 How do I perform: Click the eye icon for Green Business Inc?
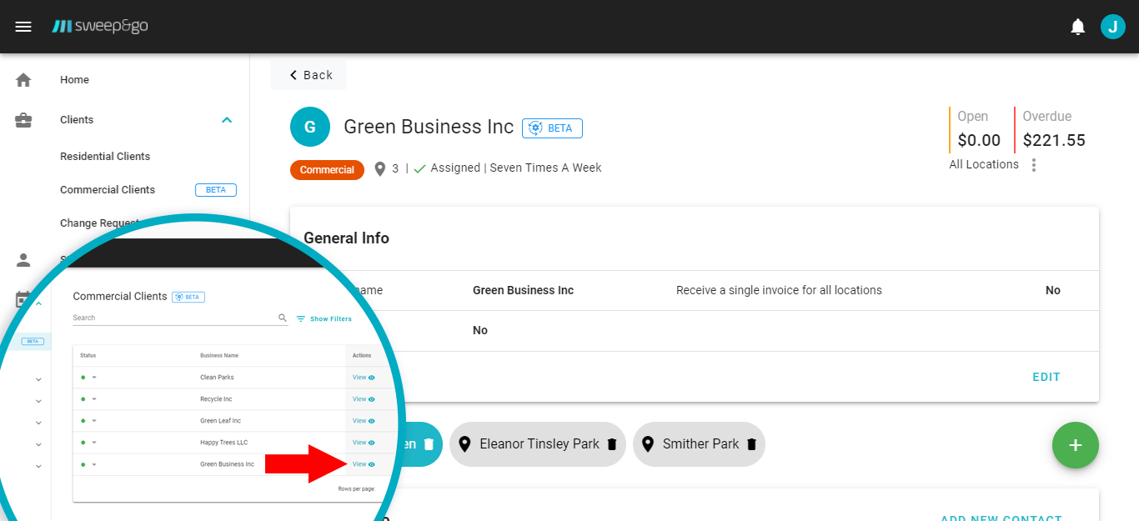[372, 464]
